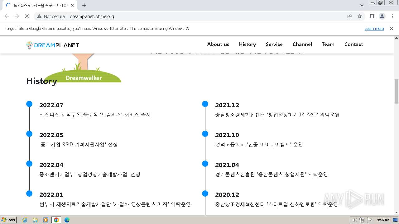Switch to Chrome taskbar button
Screen dimensions: 399x224
coord(56,220)
